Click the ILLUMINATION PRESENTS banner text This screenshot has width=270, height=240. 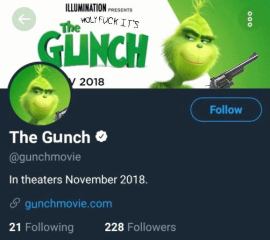(x=99, y=8)
